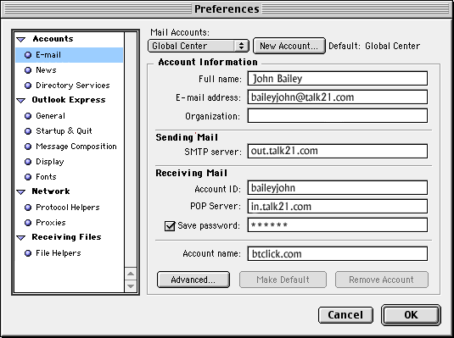454x338 pixels.
Task: Click the sidebar scroll down arrow
Action: (131, 286)
